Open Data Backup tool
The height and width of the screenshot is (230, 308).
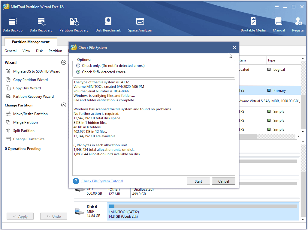[x=13, y=25]
